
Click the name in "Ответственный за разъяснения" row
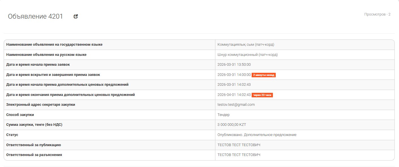pos(239,155)
